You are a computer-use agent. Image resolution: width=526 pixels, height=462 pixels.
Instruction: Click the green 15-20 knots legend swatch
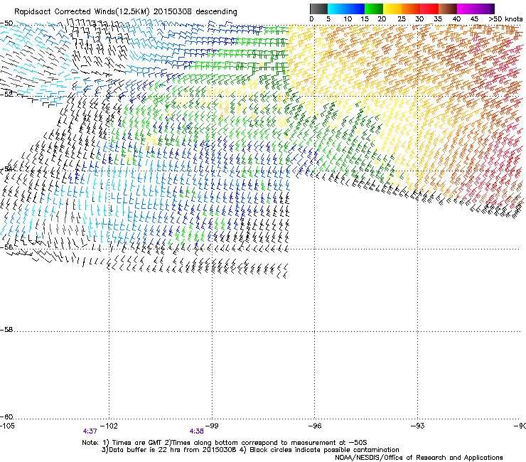374,9
